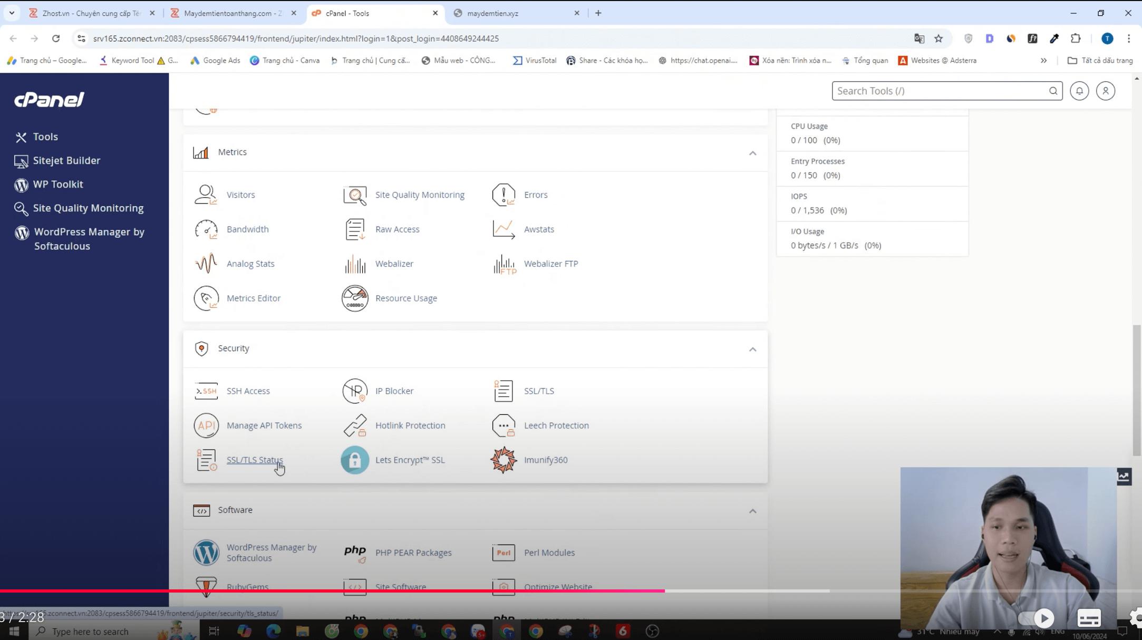Open SSH Access settings
The width and height of the screenshot is (1142, 640).
[x=248, y=391]
